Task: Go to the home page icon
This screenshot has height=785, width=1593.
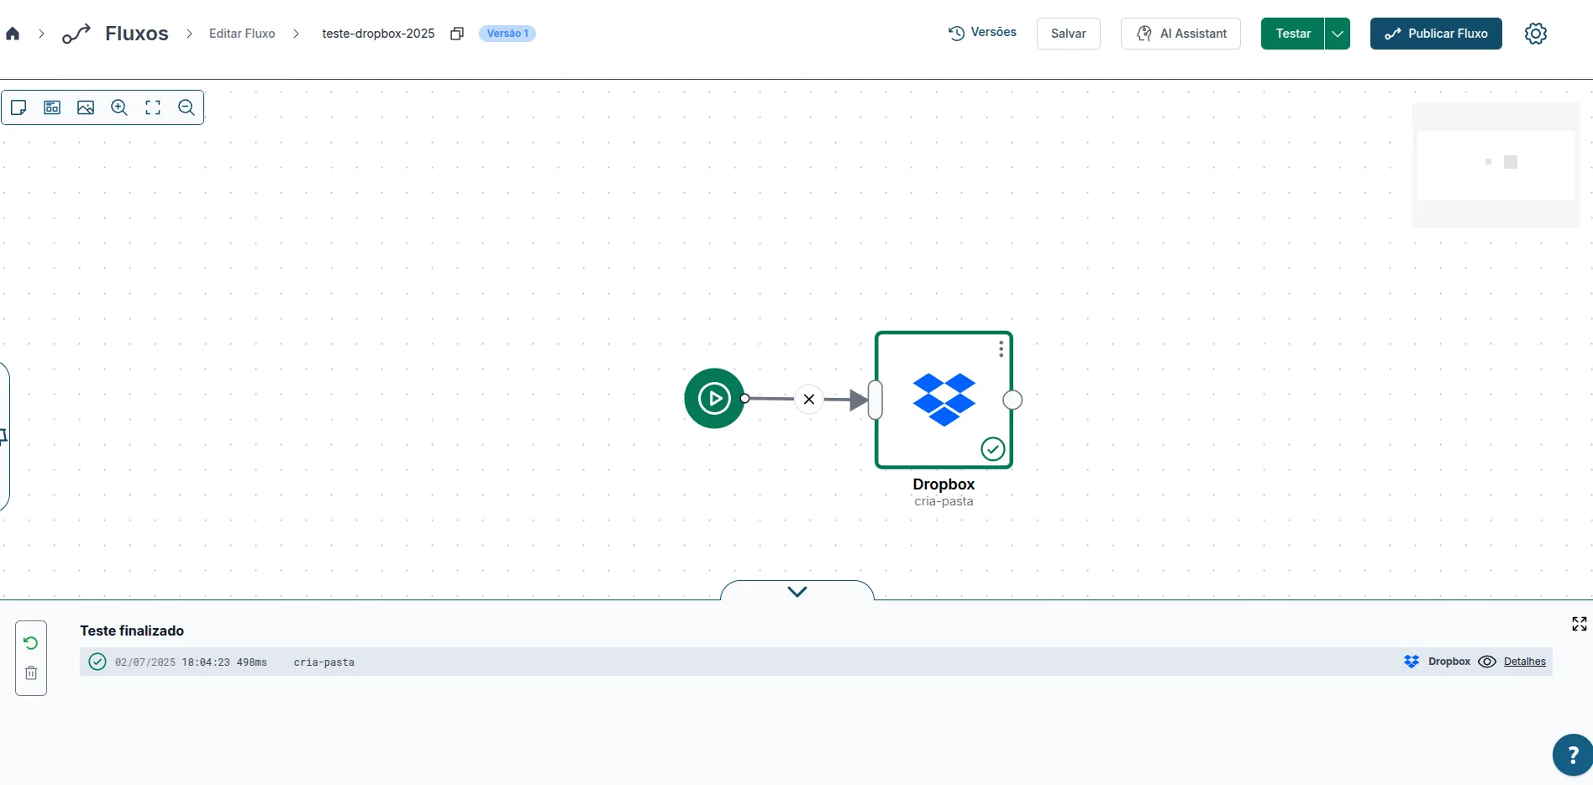Action: coord(13,34)
